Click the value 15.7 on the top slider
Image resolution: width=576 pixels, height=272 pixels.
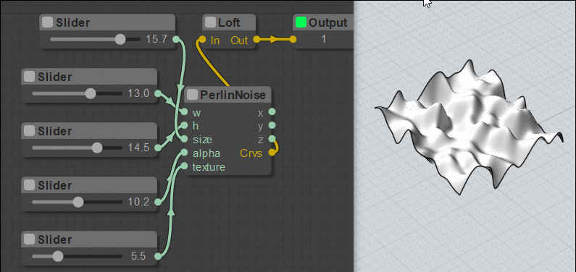point(156,39)
